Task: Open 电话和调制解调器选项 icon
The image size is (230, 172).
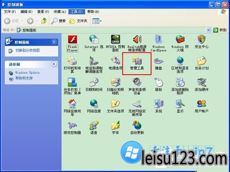Action: click(x=94, y=61)
